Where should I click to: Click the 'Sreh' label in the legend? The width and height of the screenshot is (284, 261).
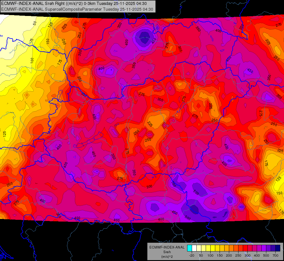point(167,252)
